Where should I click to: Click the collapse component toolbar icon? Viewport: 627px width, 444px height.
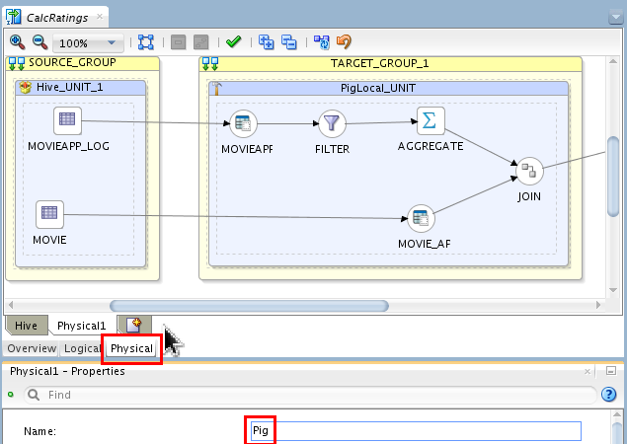(179, 42)
